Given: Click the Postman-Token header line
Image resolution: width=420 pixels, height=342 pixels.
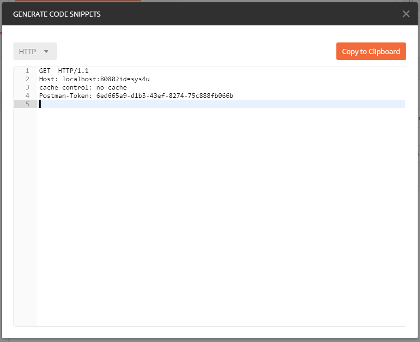Looking at the screenshot, I should point(136,96).
